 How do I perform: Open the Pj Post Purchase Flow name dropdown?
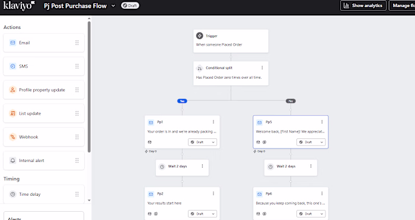[x=113, y=6]
